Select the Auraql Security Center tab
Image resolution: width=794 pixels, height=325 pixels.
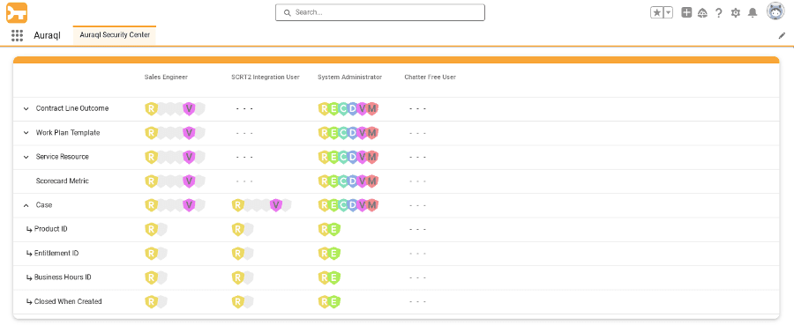point(115,35)
